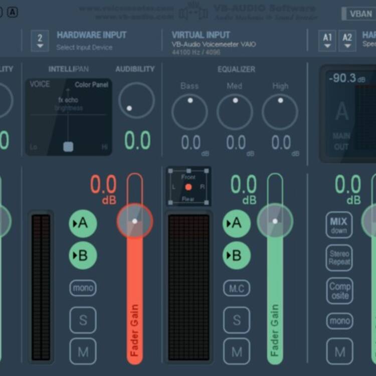Image resolution: width=376 pixels, height=376 pixels.
Task: Open the A1 hardware output dropdown
Action: coord(327,41)
